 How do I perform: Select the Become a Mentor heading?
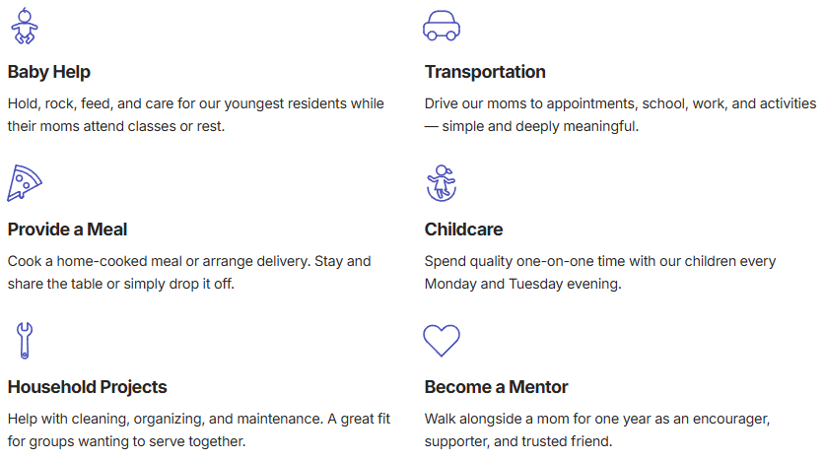click(x=496, y=387)
